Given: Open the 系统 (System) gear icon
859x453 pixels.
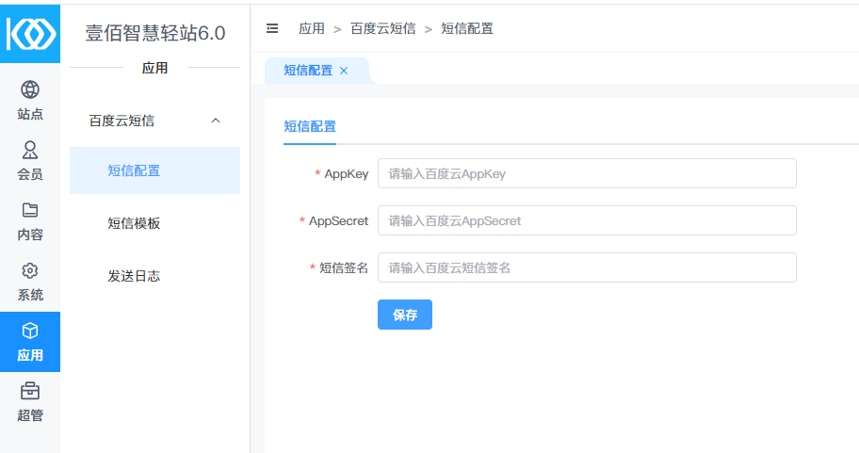Looking at the screenshot, I should tap(30, 271).
